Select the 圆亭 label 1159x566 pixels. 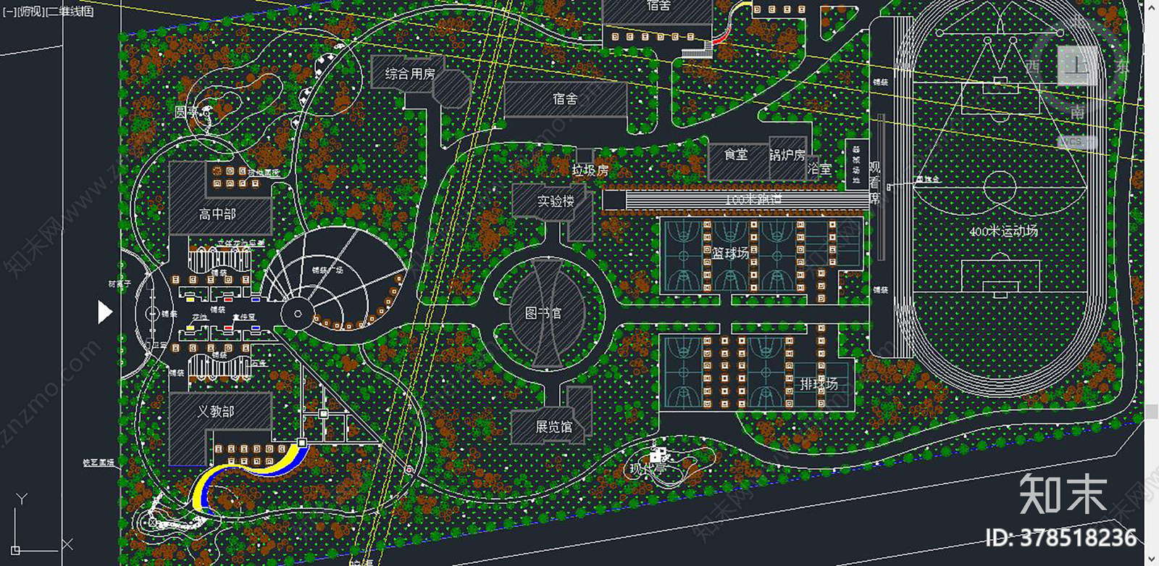point(187,112)
